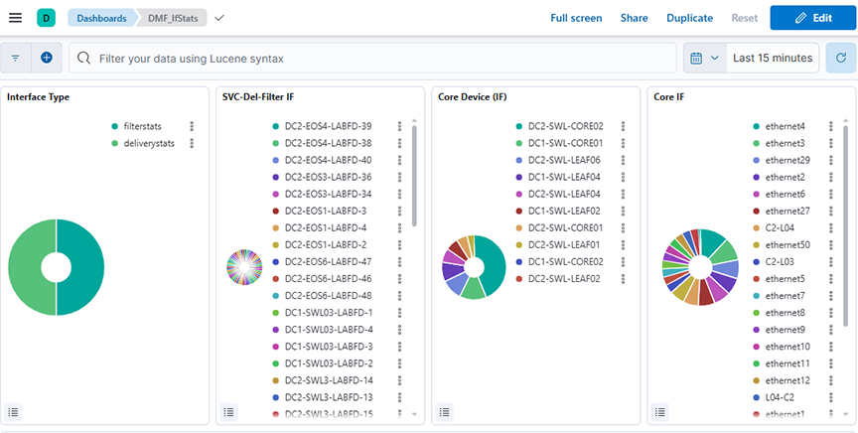
Task: Click the Duplicate link
Action: tap(689, 18)
